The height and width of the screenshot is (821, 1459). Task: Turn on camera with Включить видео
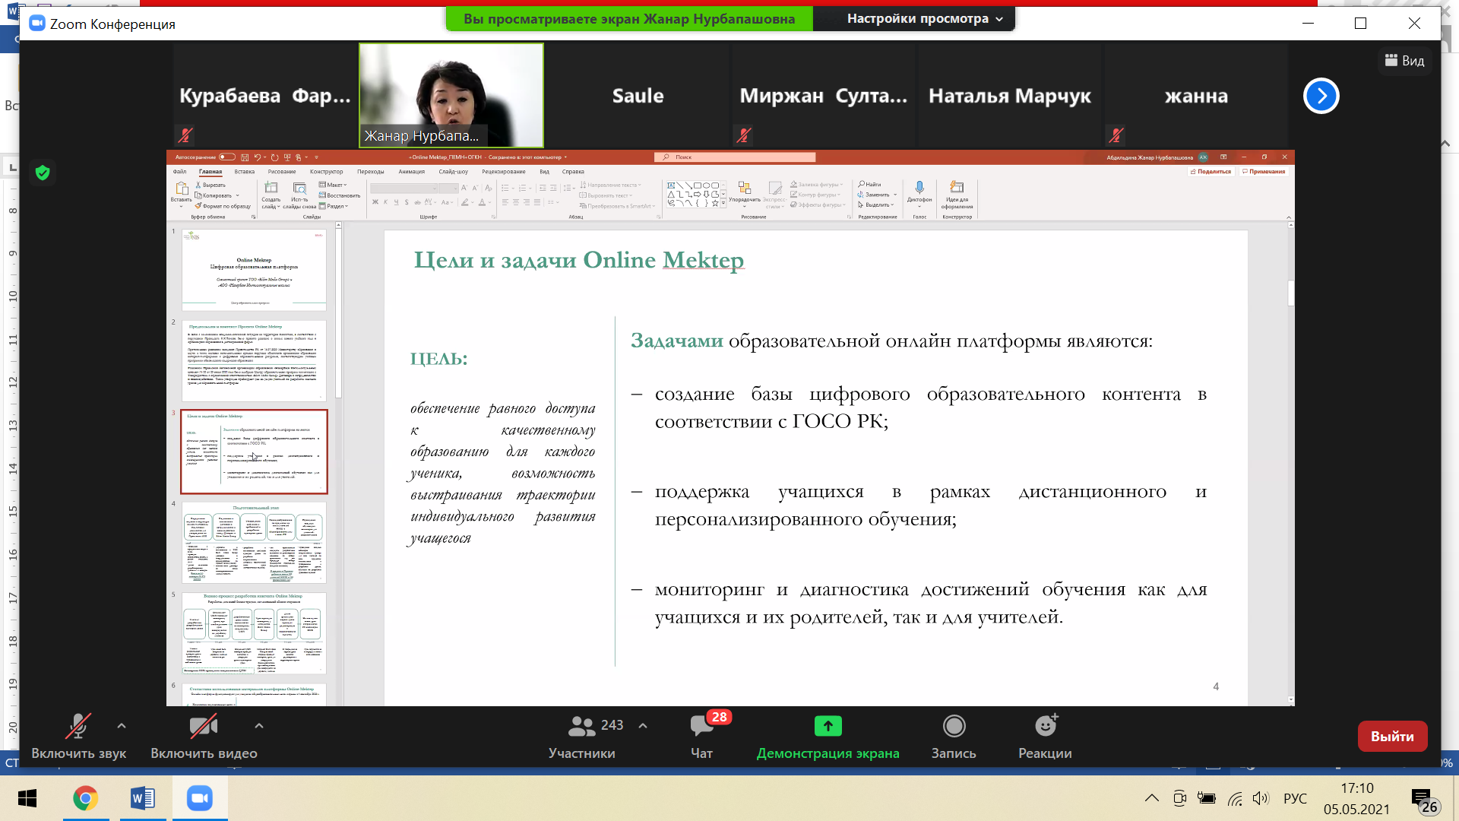(204, 737)
